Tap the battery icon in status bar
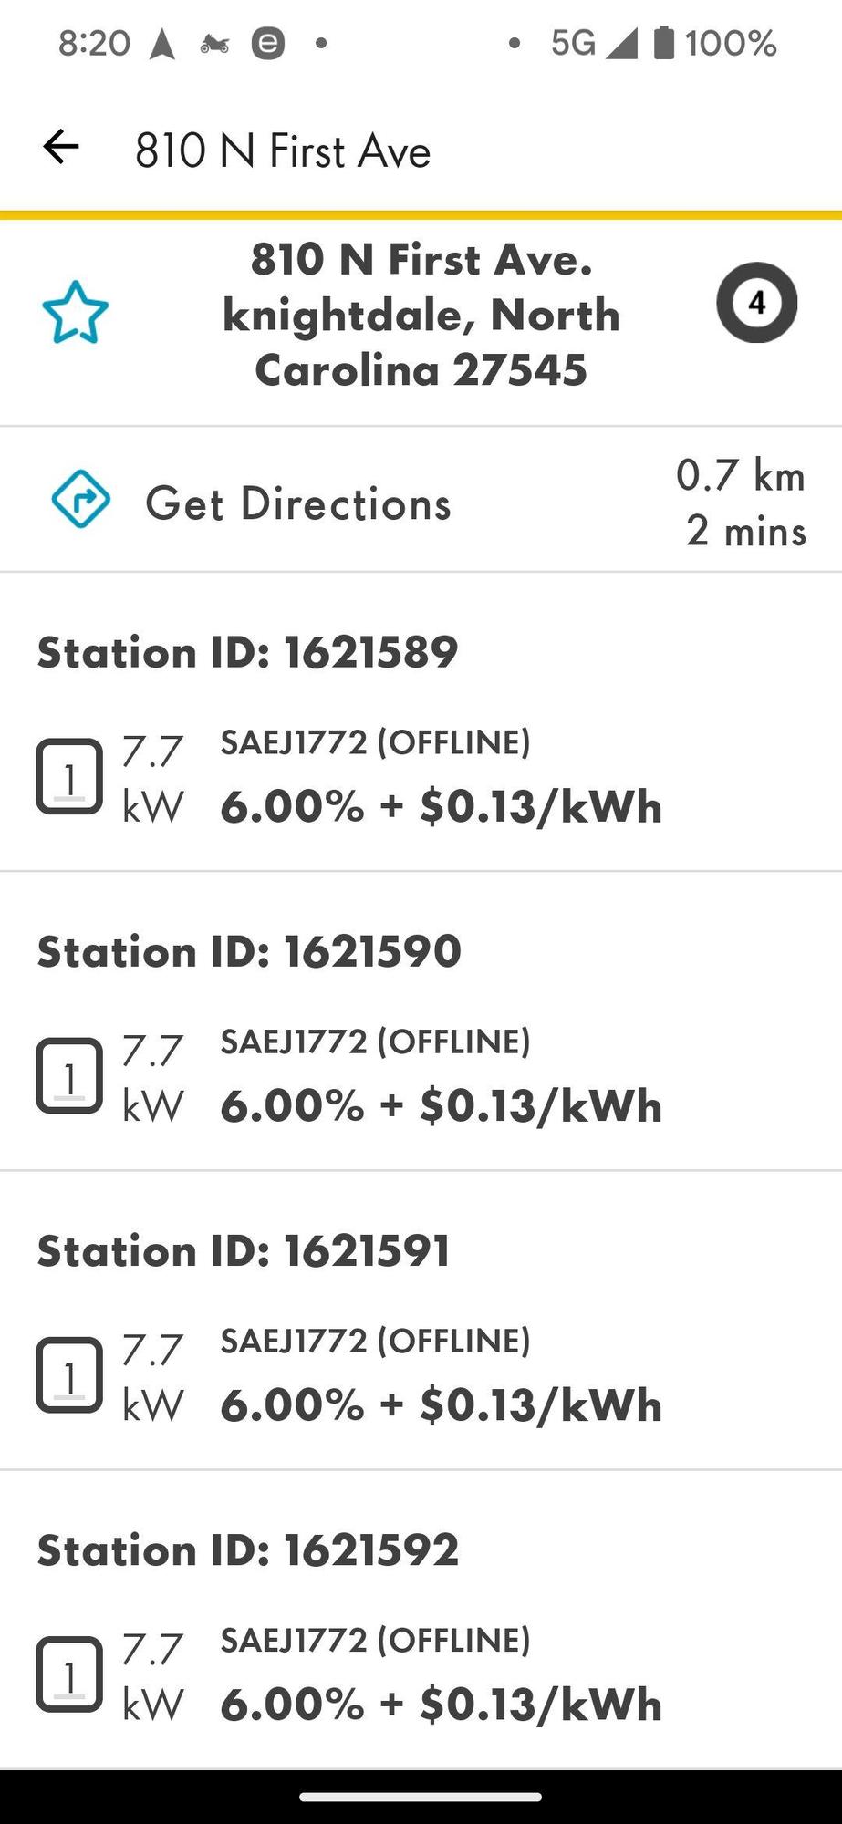Viewport: 842px width, 1824px height. pos(664,43)
